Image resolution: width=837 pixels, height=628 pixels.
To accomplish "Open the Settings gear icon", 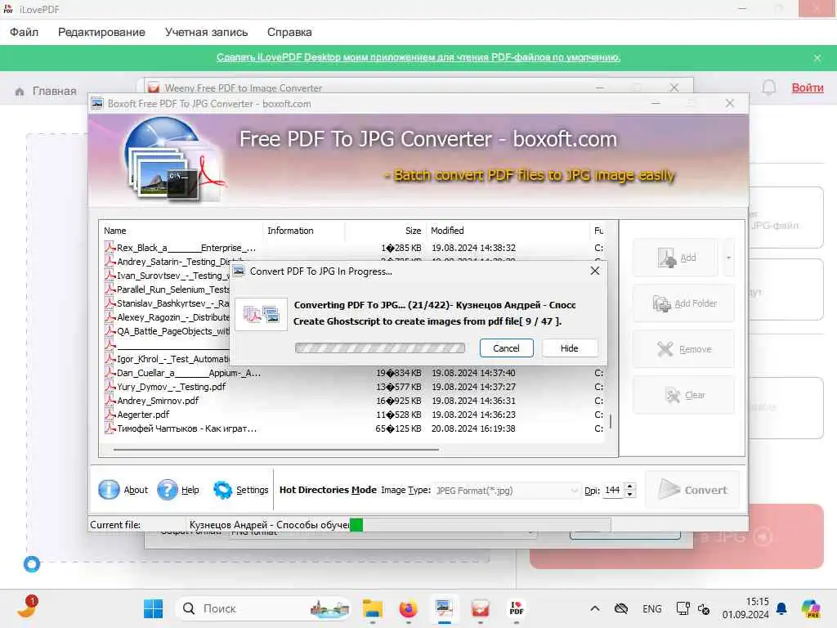I will (222, 490).
